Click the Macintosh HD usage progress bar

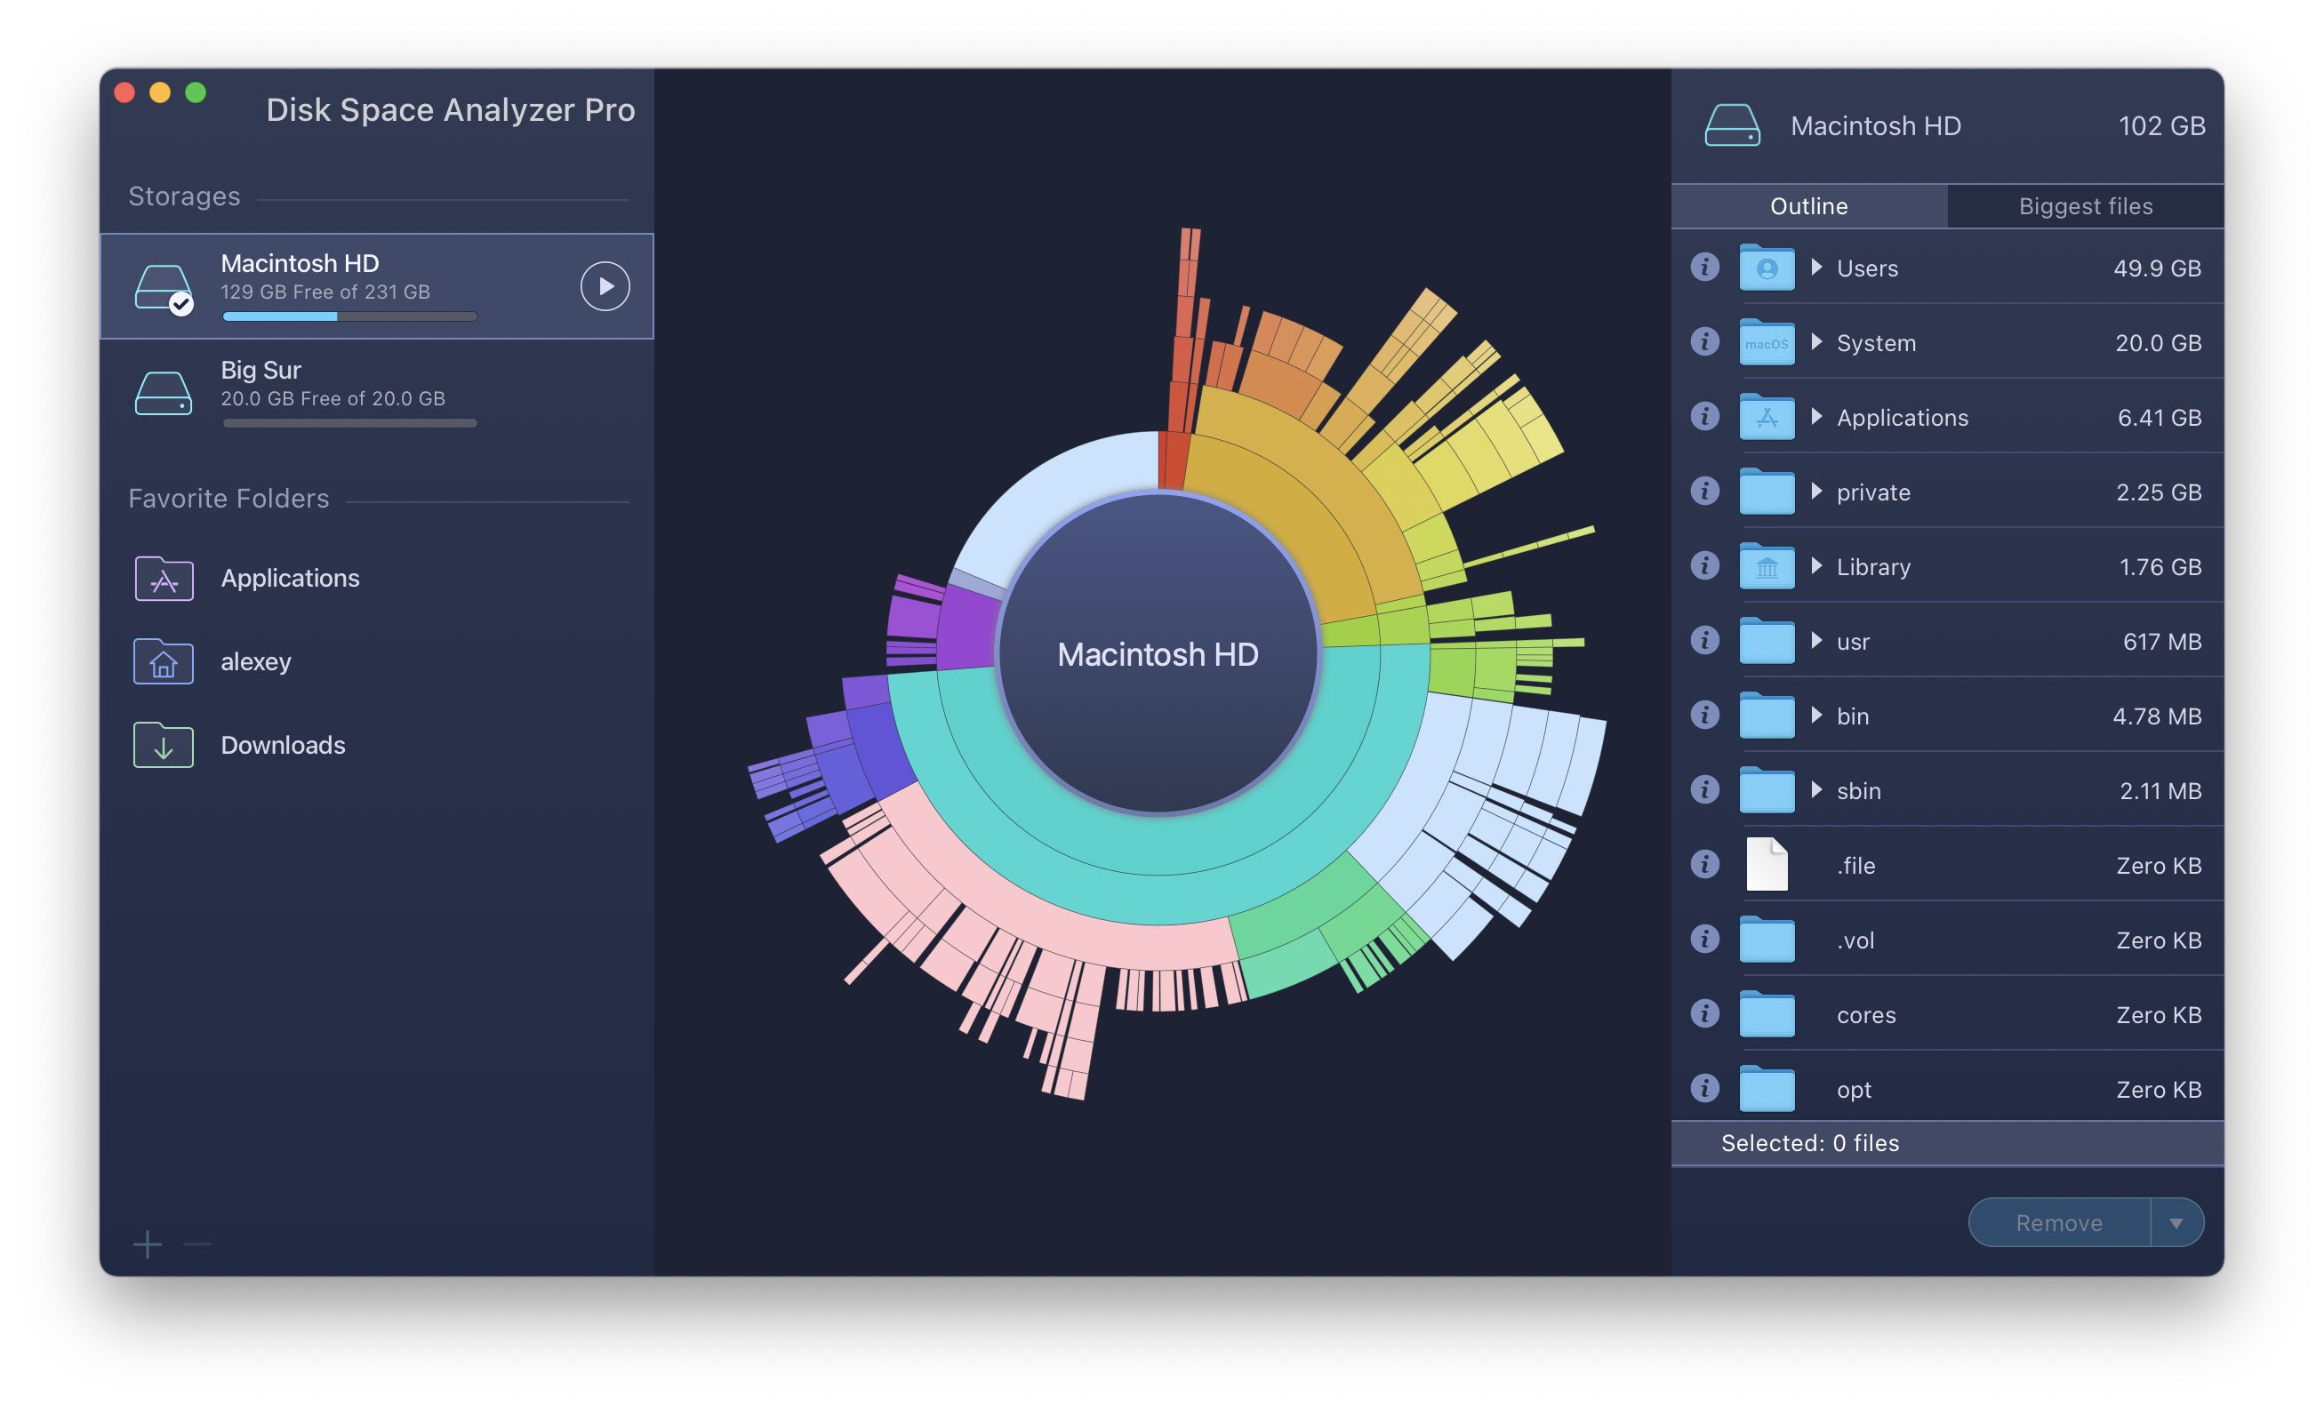click(x=349, y=316)
